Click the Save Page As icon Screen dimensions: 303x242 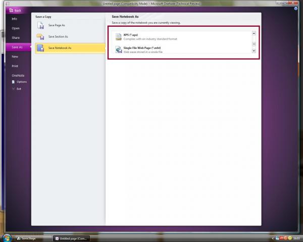(x=40, y=25)
